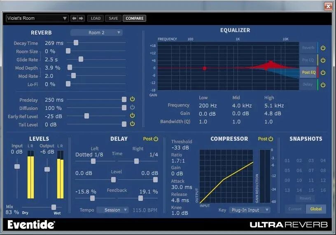Click the SAVE button
The height and width of the screenshot is (235, 336).
(x=113, y=19)
